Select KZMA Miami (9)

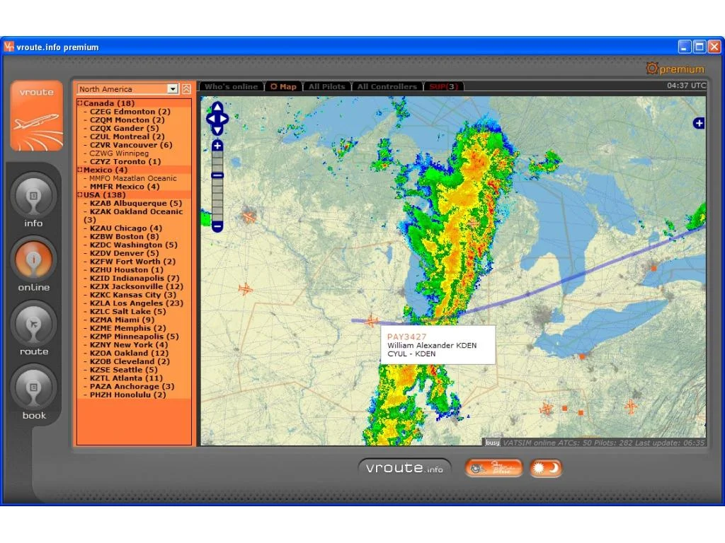[122, 320]
